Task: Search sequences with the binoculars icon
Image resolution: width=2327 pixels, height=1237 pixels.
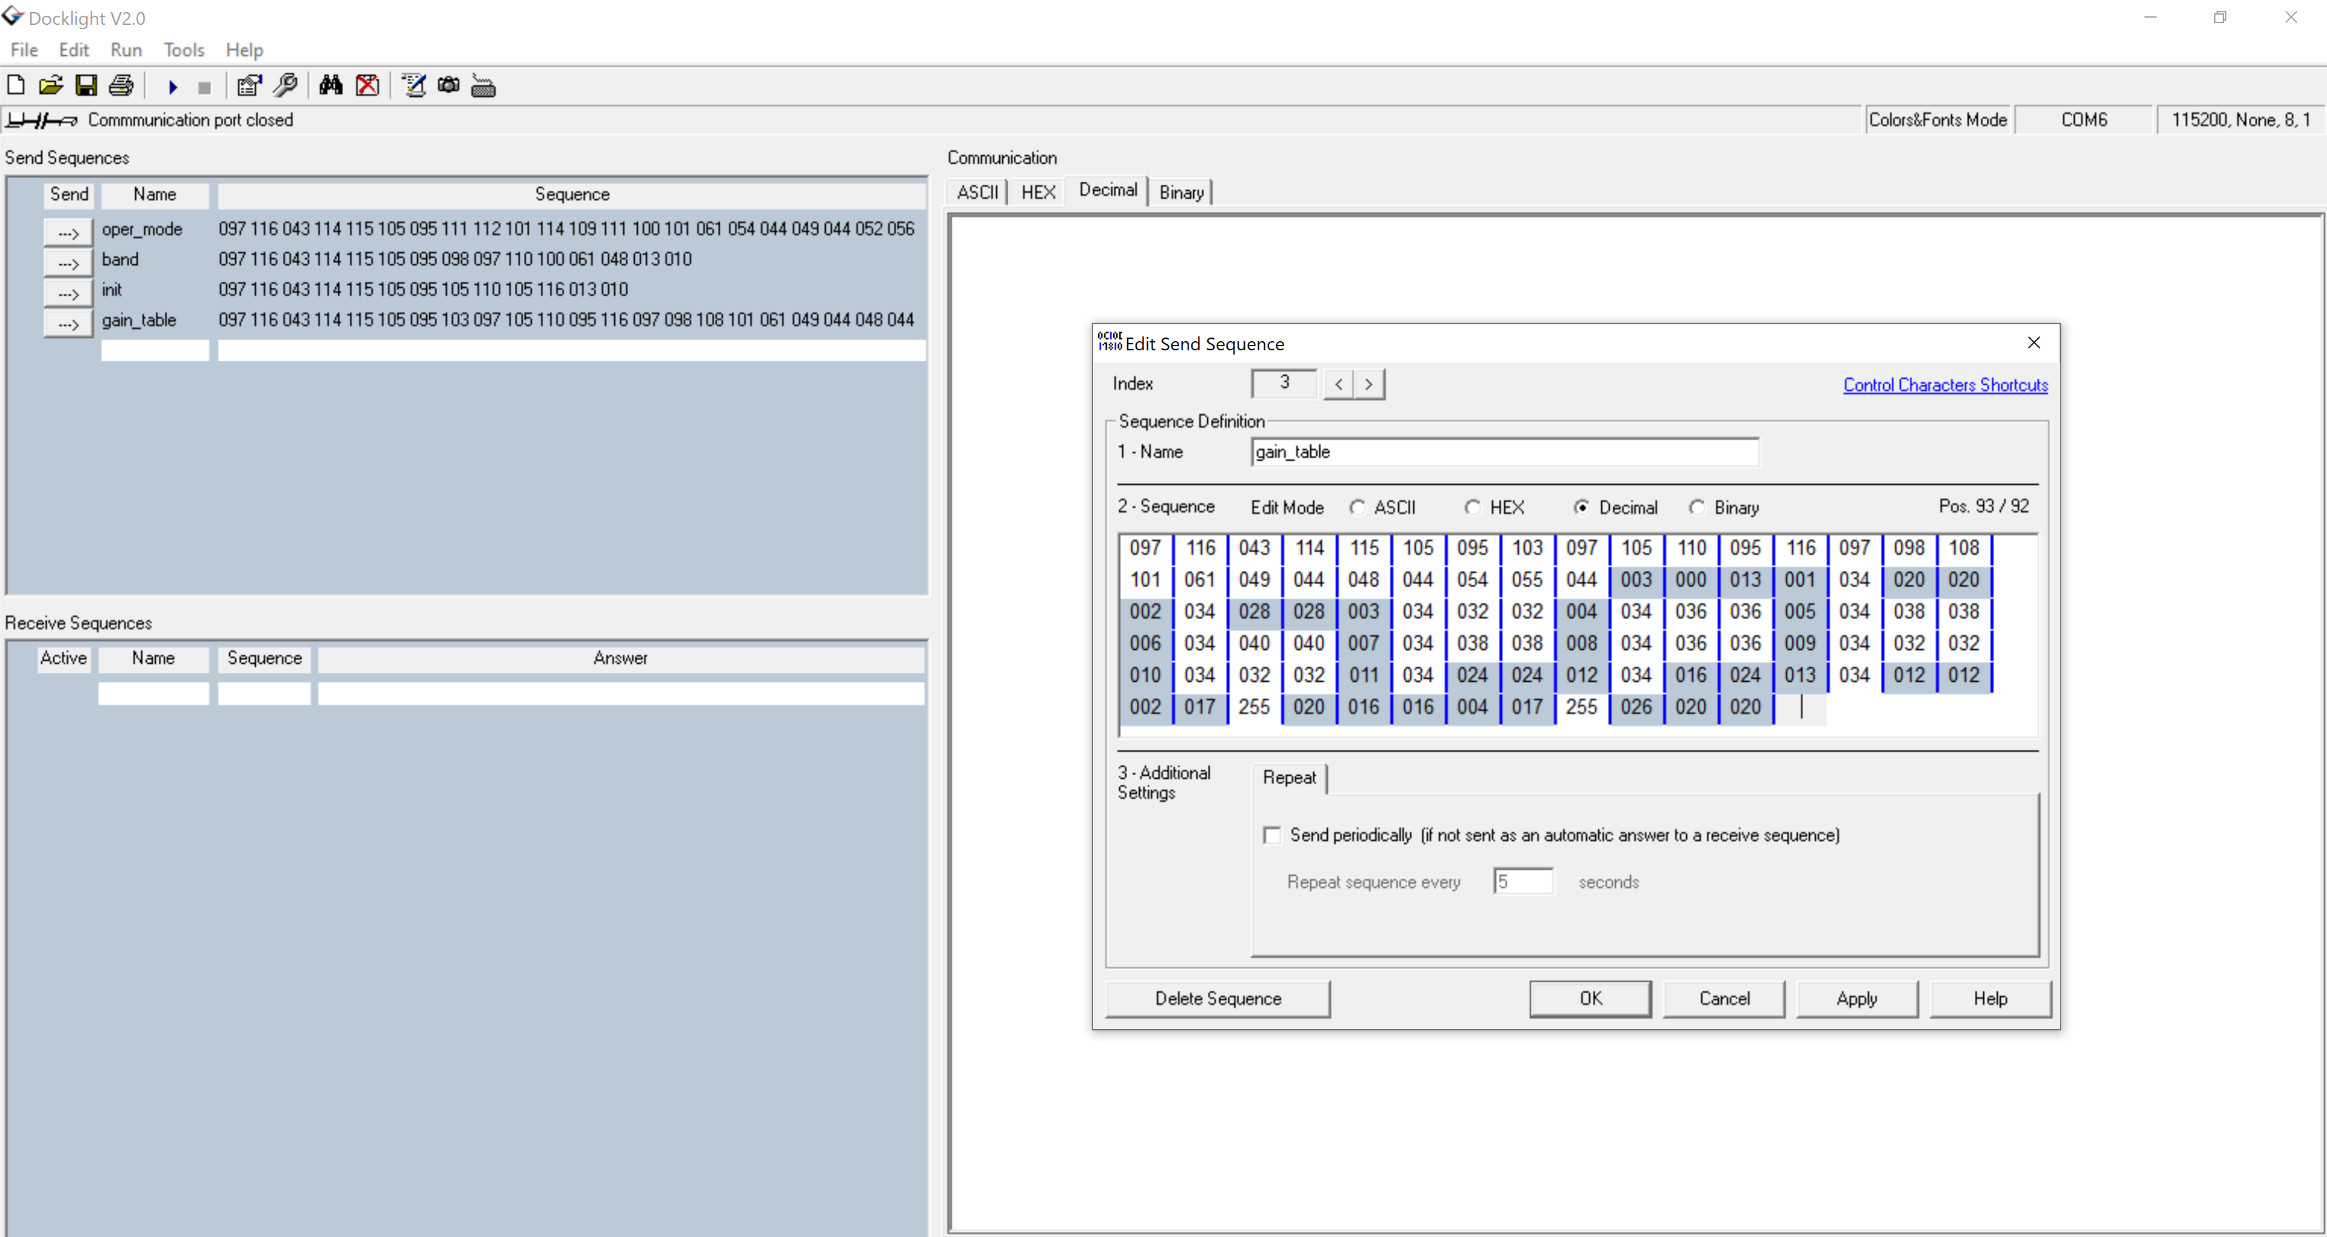Action: [x=330, y=85]
